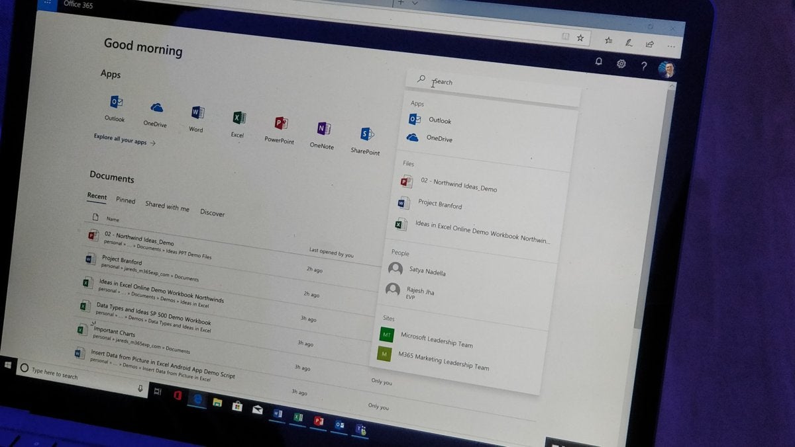Viewport: 795px width, 447px height.
Task: Open Mail from the taskbar
Action: pyautogui.click(x=257, y=410)
